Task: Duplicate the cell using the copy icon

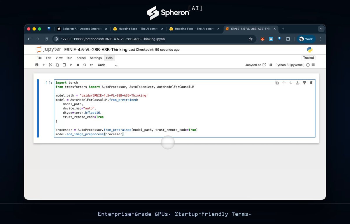Action: click(277, 83)
